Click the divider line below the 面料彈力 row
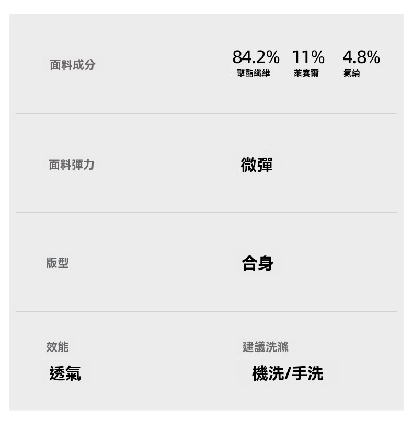 [206, 213]
